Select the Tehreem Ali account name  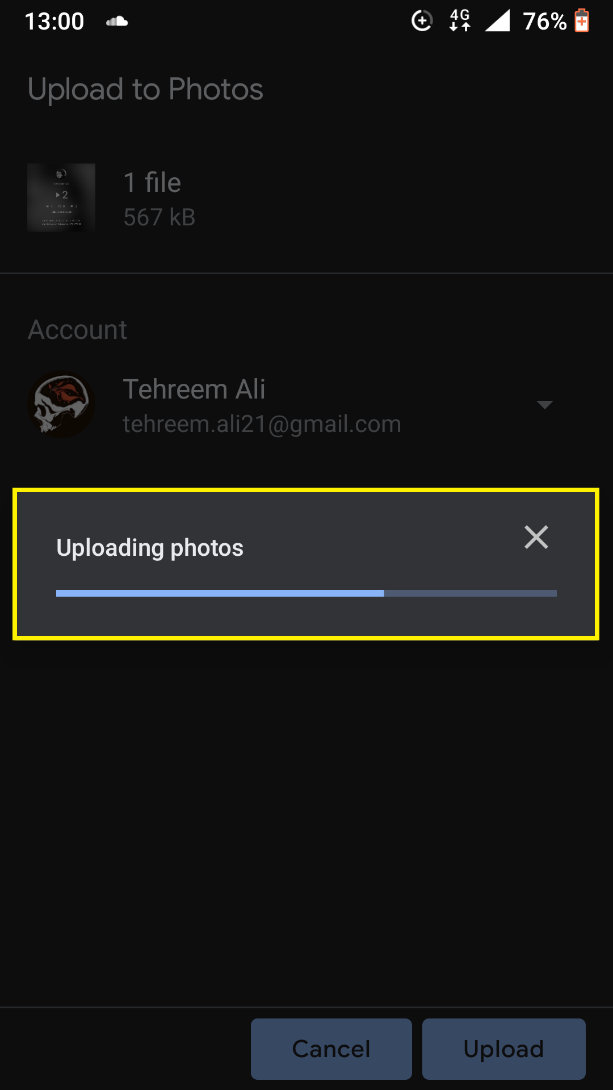click(194, 389)
